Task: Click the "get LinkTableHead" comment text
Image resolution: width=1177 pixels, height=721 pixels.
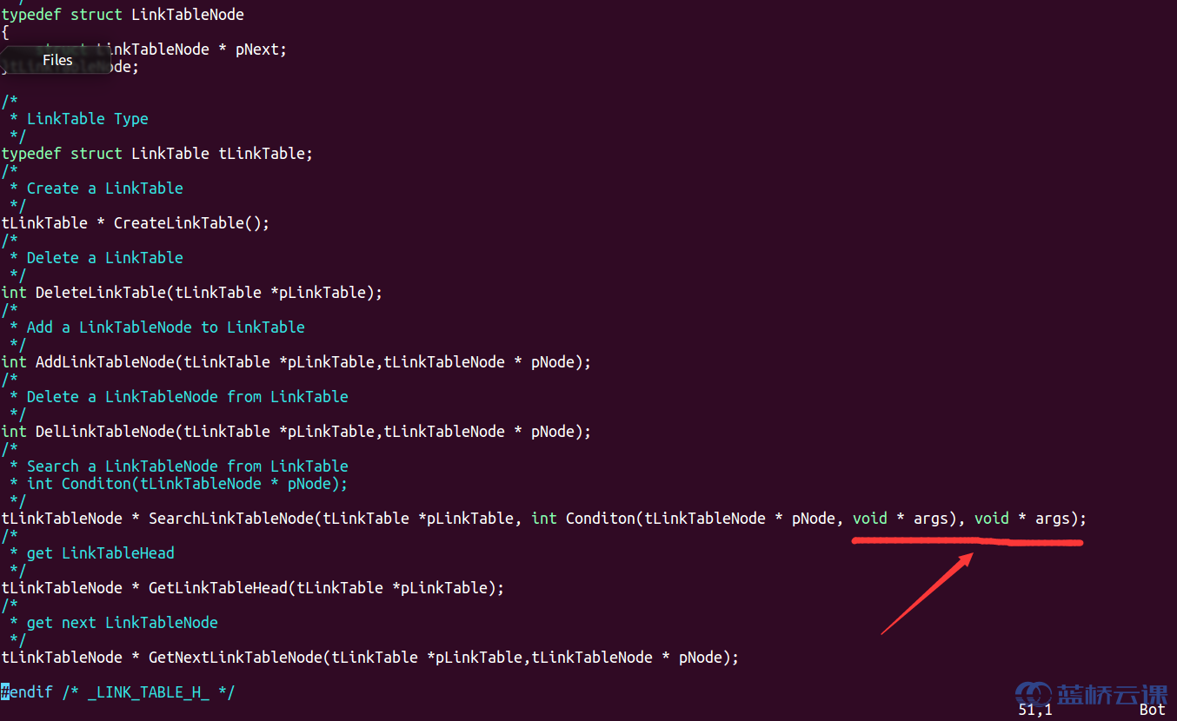Action: point(100,553)
